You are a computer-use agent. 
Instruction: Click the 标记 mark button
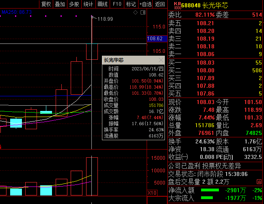131,4
